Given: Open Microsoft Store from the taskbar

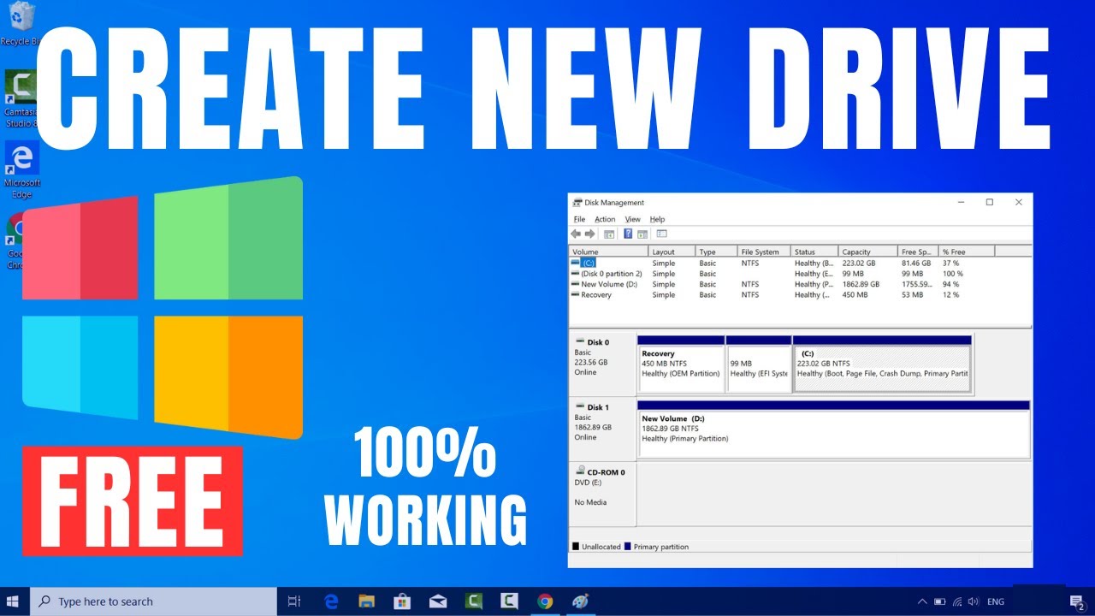Looking at the screenshot, I should click(x=403, y=601).
